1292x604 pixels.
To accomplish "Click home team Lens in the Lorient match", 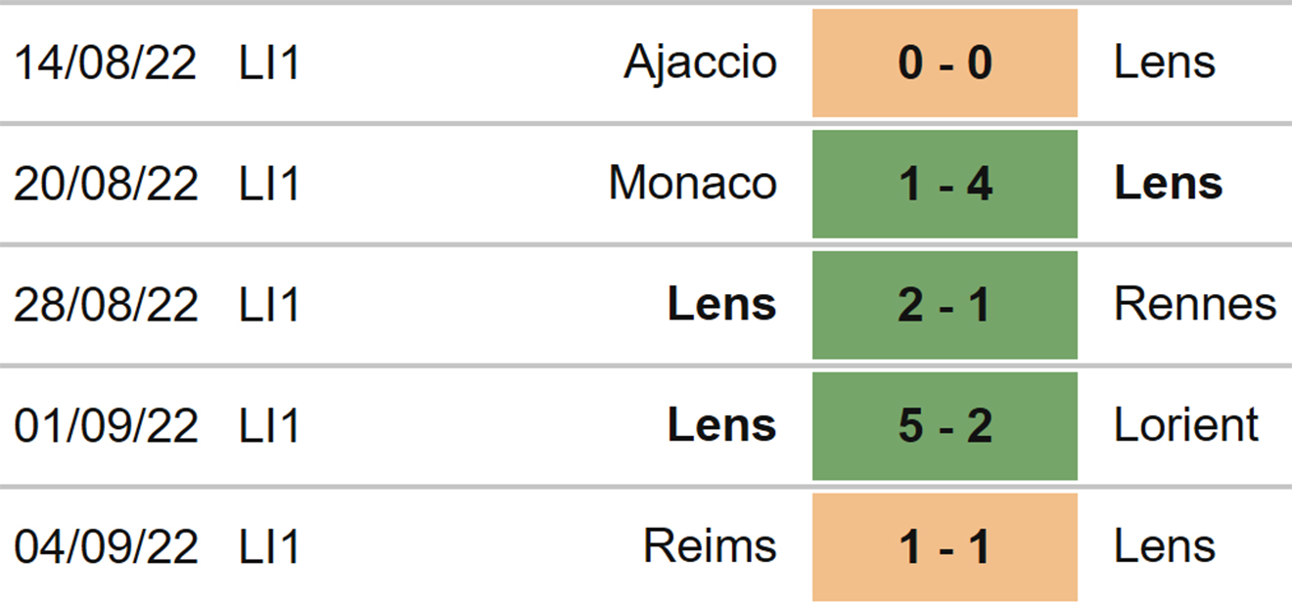I will tap(721, 426).
